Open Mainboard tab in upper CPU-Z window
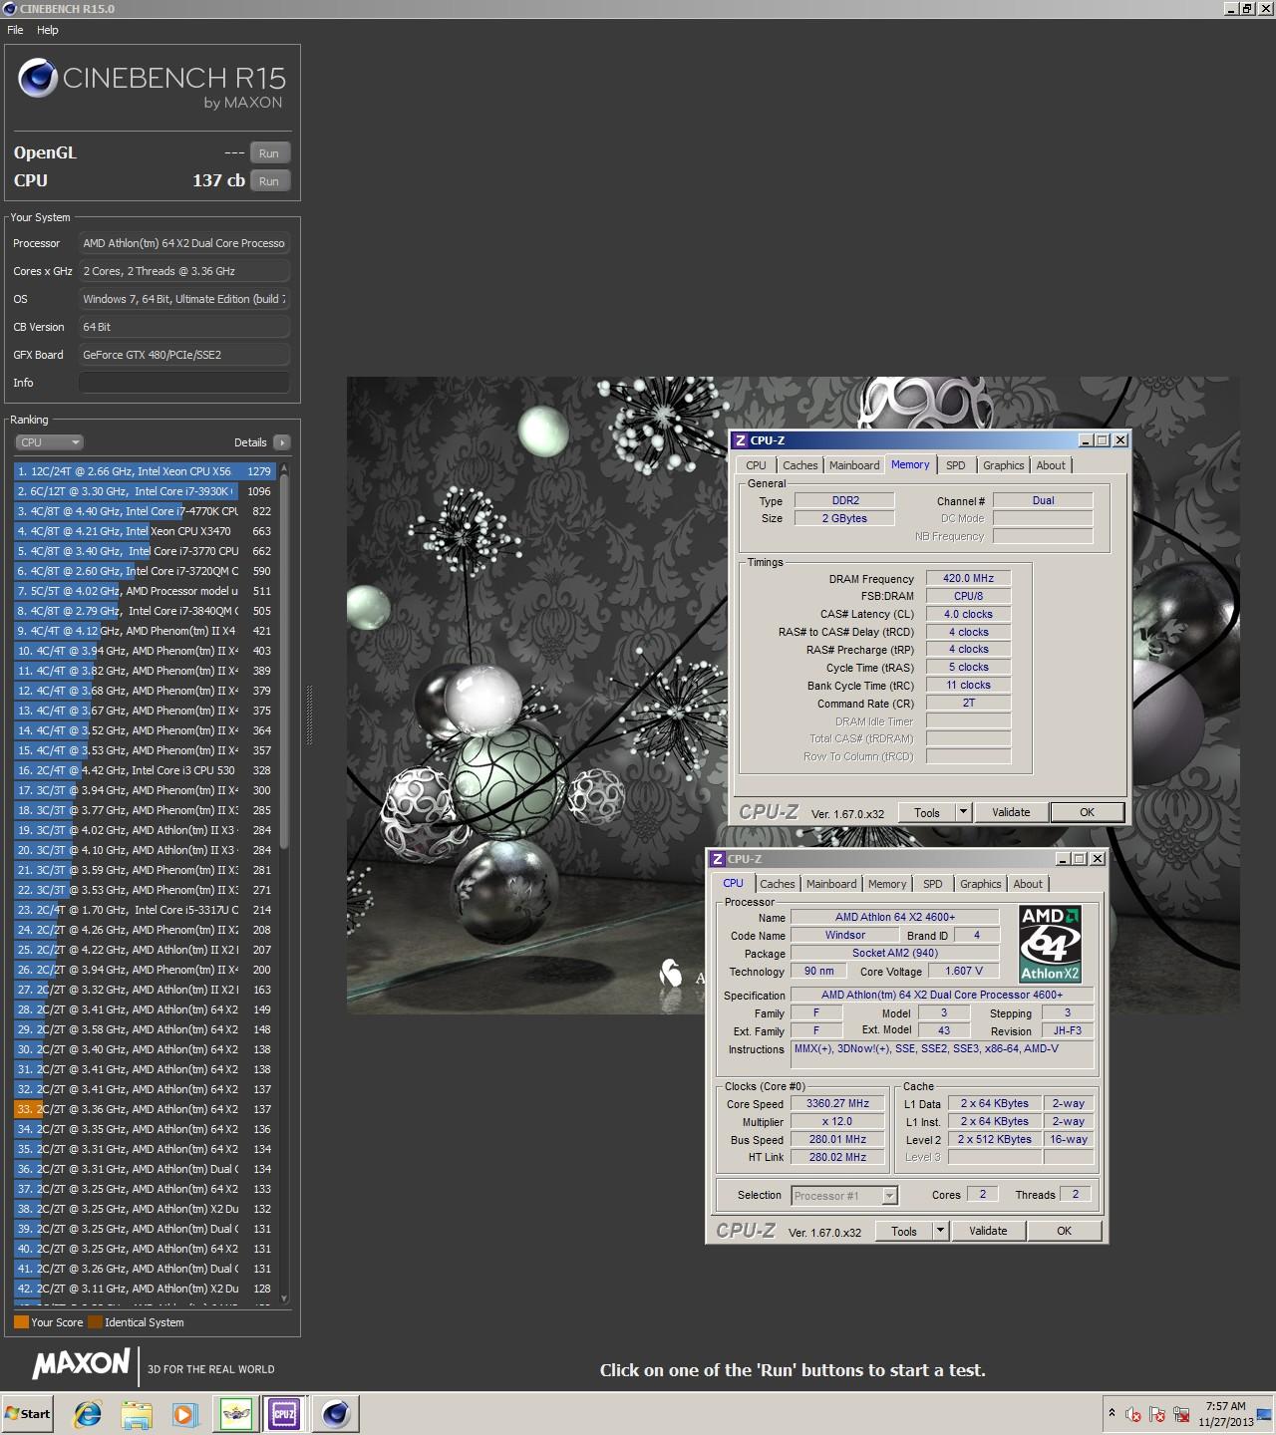 [x=854, y=465]
